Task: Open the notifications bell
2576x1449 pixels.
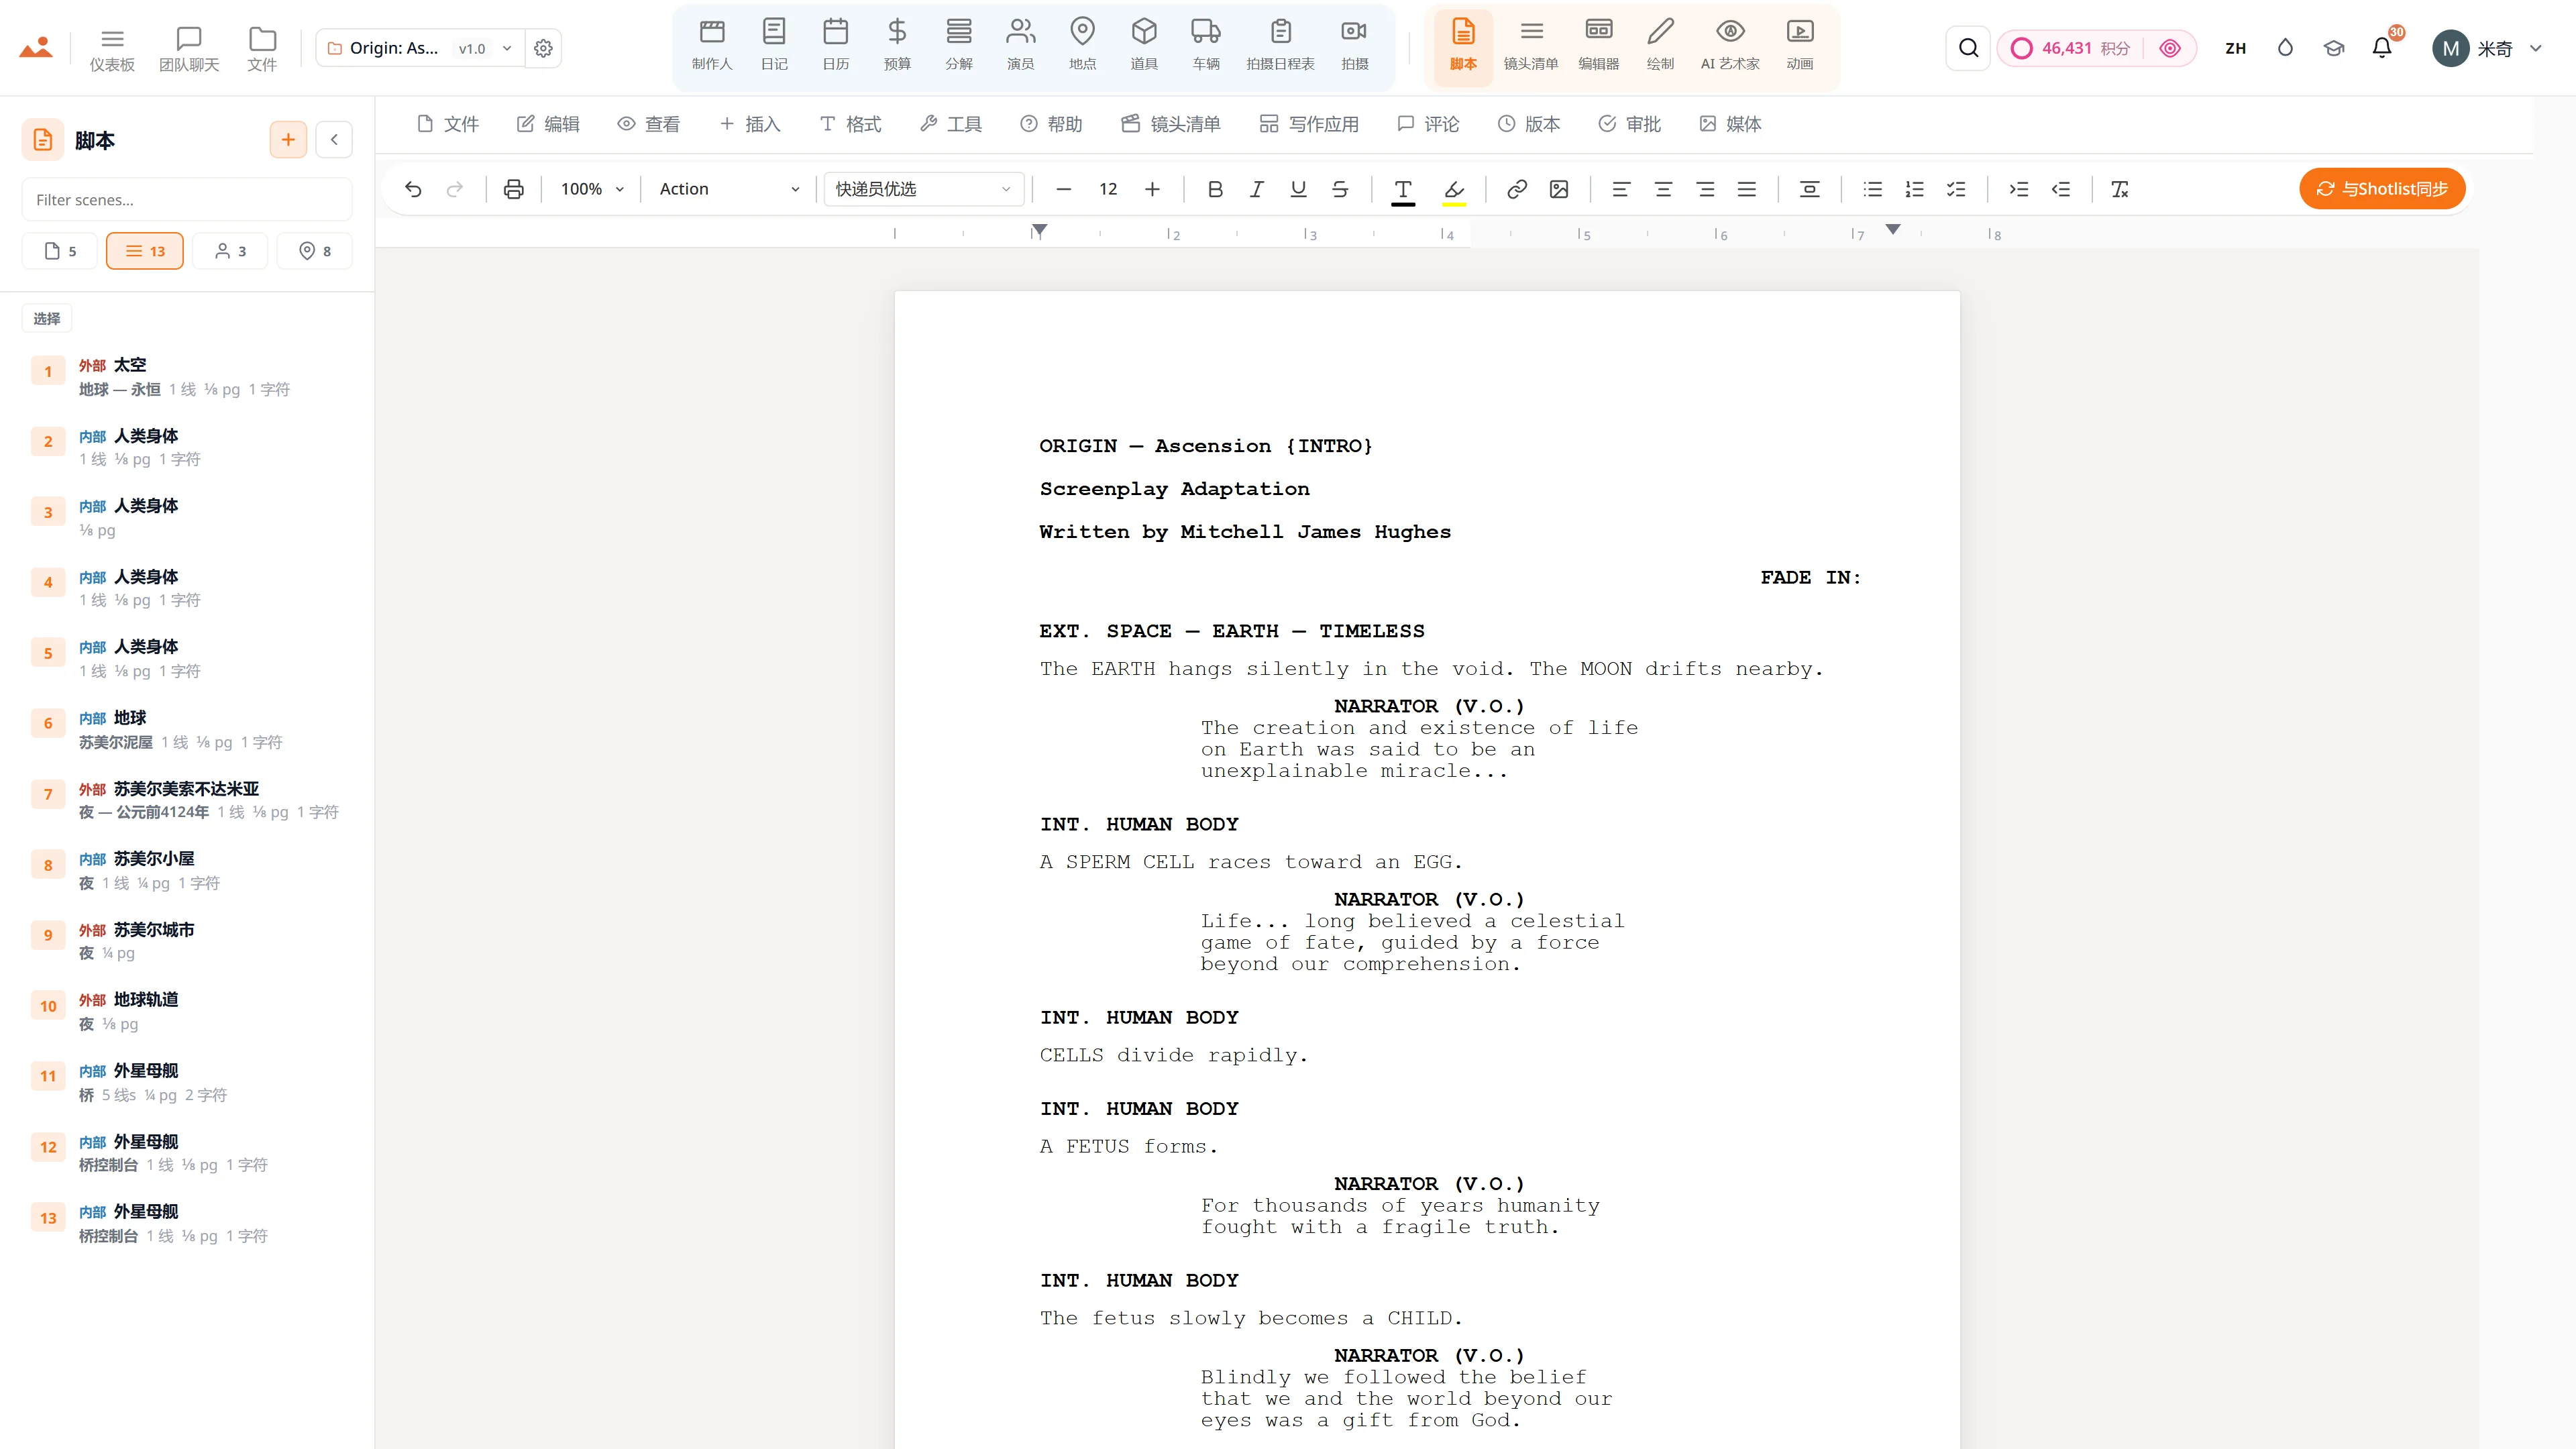Action: coord(2382,48)
